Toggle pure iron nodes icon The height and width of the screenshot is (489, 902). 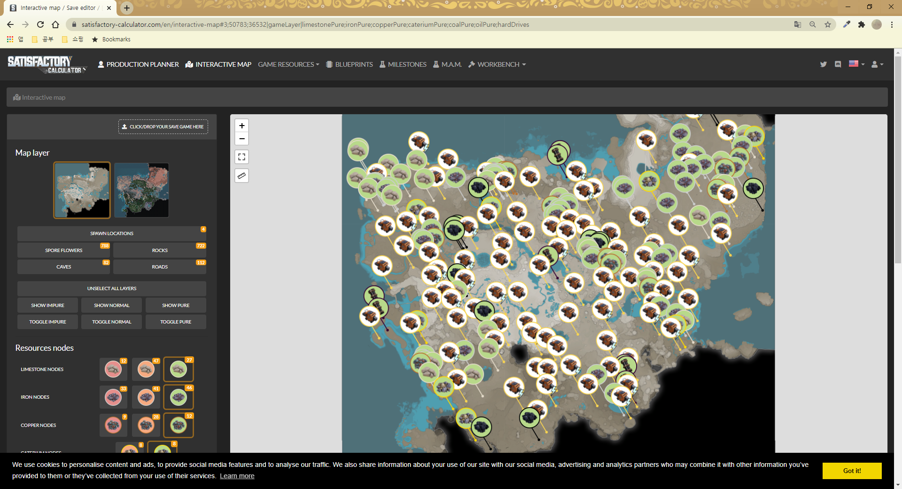point(178,397)
